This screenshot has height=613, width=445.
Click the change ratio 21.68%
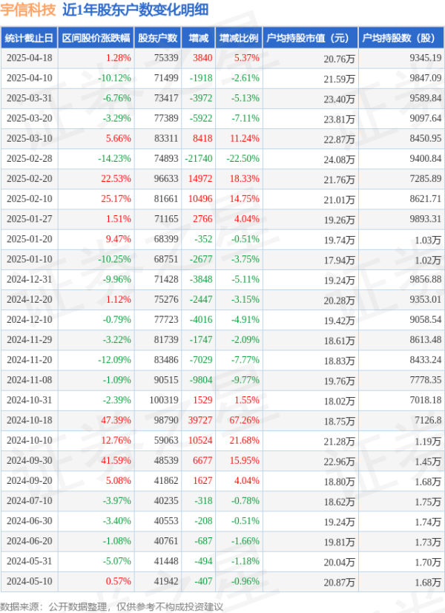pyautogui.click(x=245, y=441)
